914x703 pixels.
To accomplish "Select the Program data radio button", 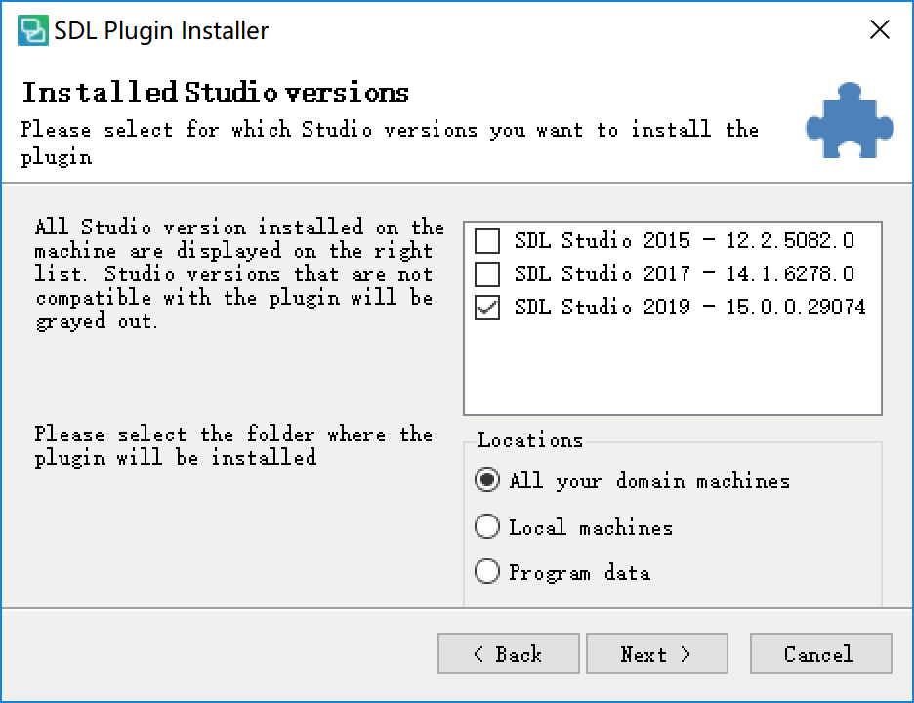I will [x=487, y=572].
